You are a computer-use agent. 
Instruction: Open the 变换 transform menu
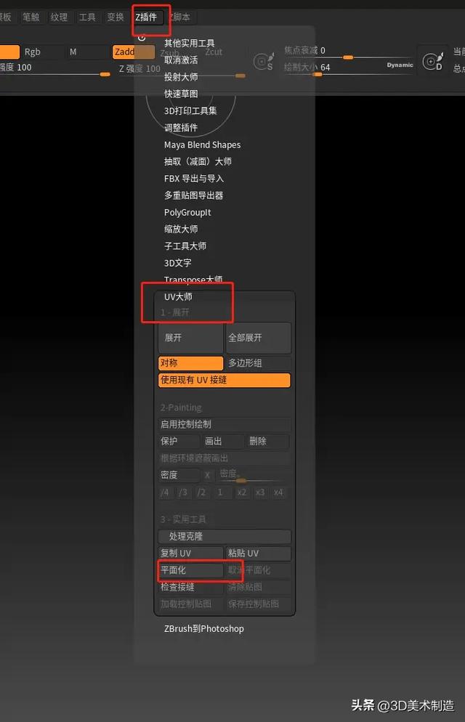(115, 17)
